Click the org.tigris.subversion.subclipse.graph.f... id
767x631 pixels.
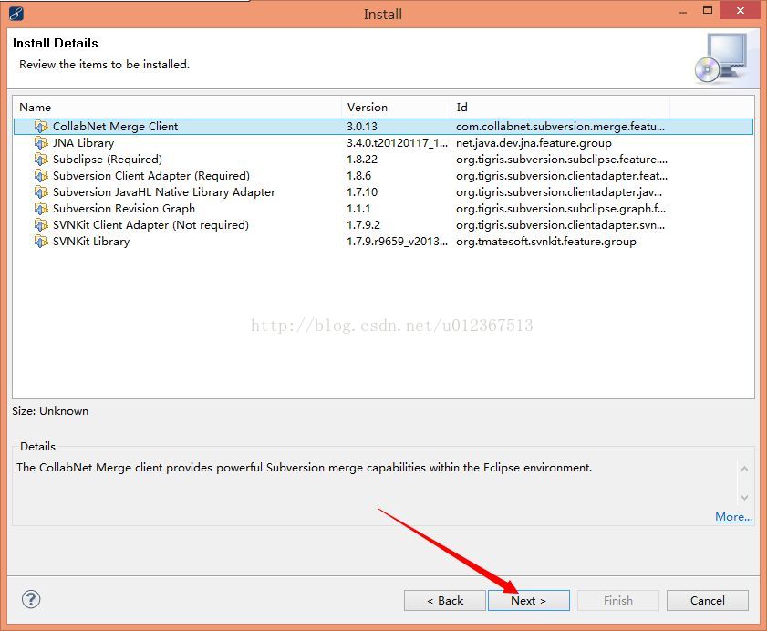(561, 209)
